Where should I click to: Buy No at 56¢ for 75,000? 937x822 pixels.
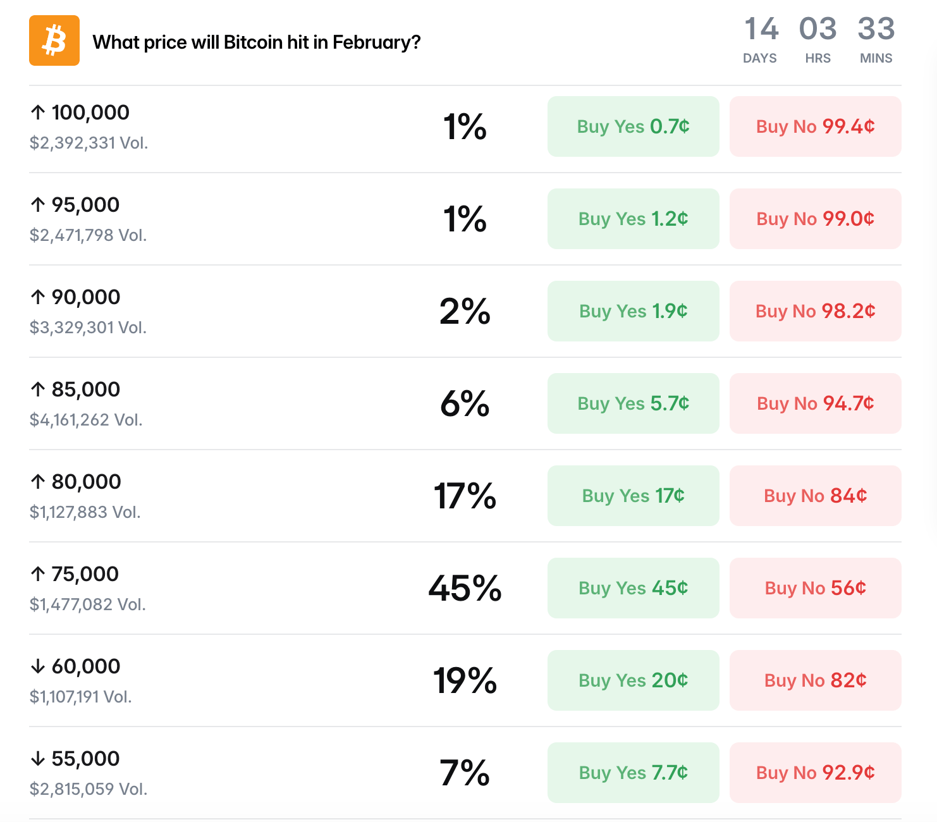point(815,588)
